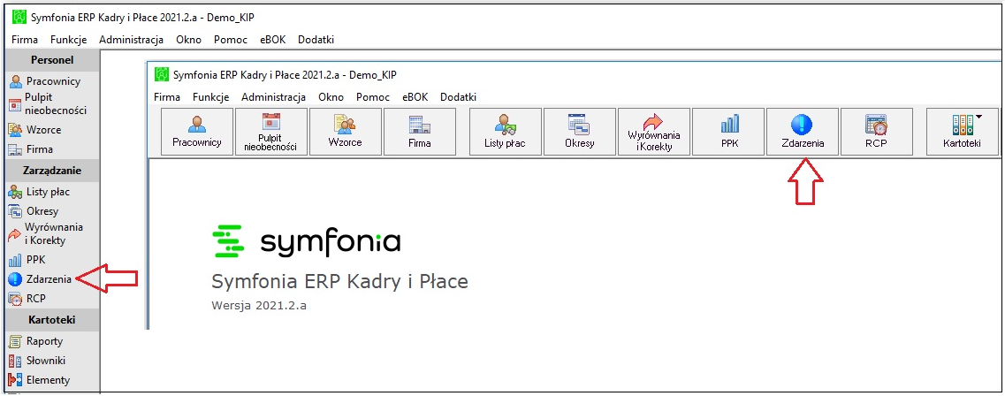The height and width of the screenshot is (396, 1005).
Task: Open the Administracja menu in the top bar
Action: point(132,40)
